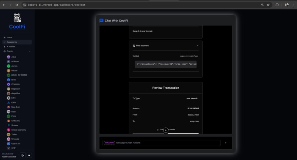Bookmark this page with star icon
The width and height of the screenshot is (297, 160).
268,5
